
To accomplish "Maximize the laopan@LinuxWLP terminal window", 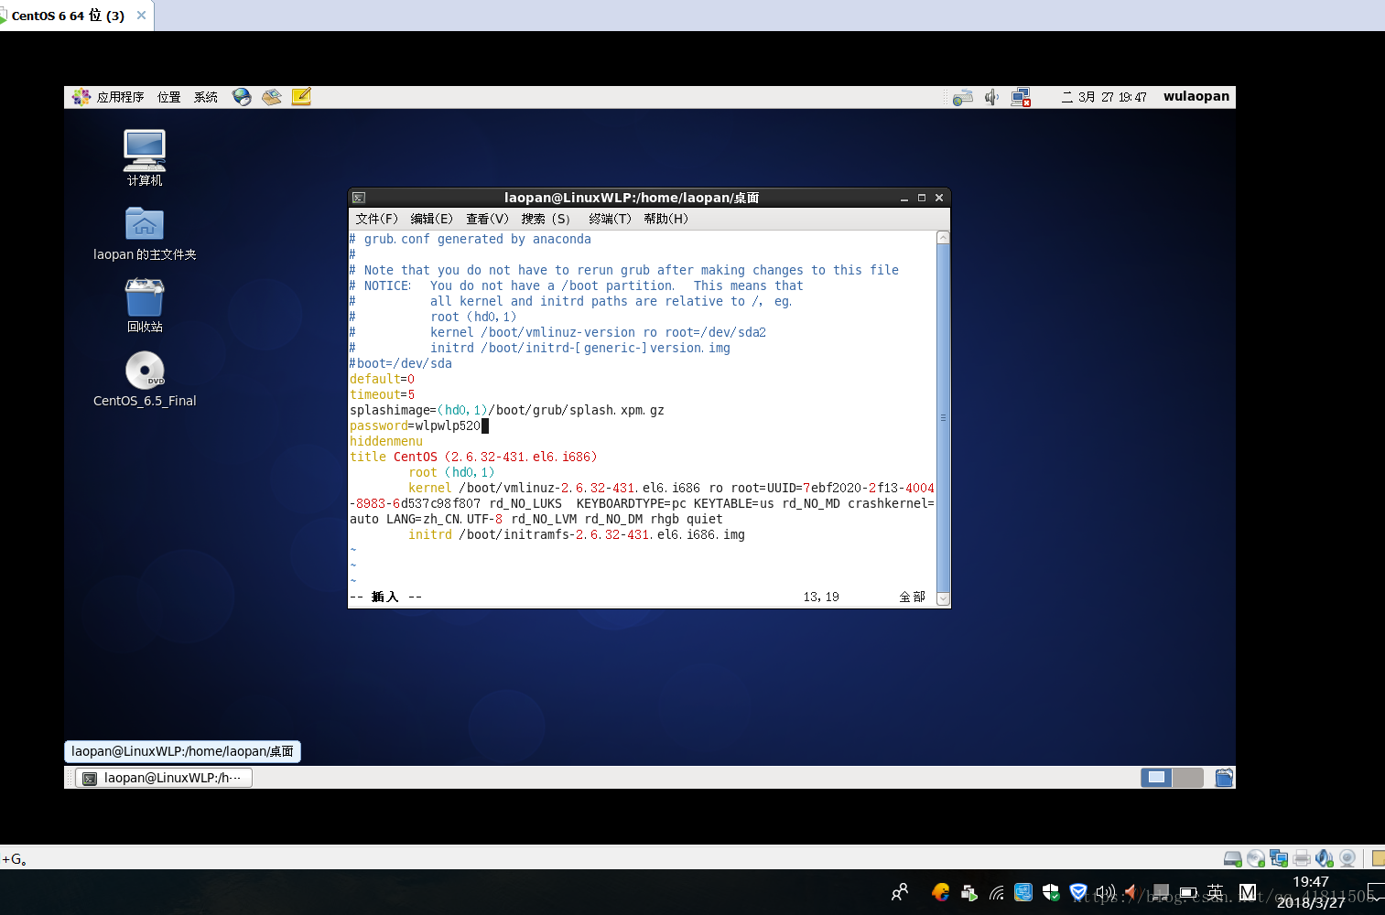I will (x=922, y=198).
